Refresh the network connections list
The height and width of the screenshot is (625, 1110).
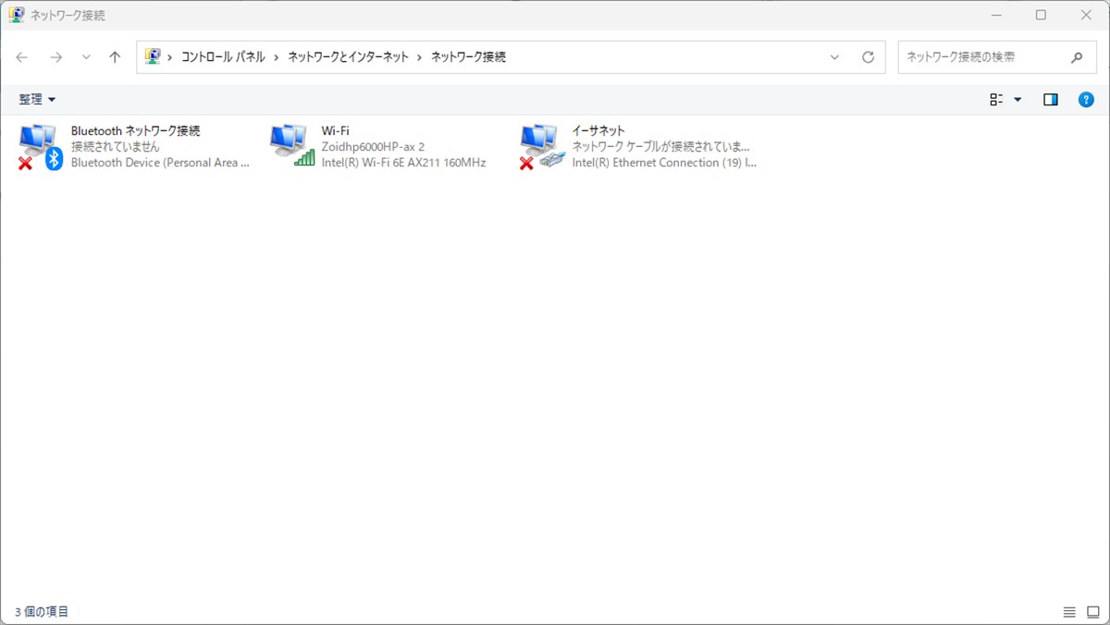[868, 57]
